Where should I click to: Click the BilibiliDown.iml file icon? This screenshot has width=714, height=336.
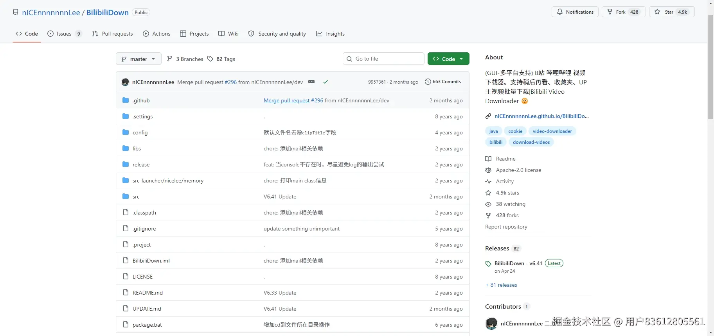pos(126,261)
